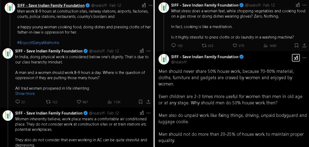Image resolution: width=309 pixels, height=147 pixels.
Task: Like the tweet with 370 likes
Action: pyautogui.click(x=235, y=46)
